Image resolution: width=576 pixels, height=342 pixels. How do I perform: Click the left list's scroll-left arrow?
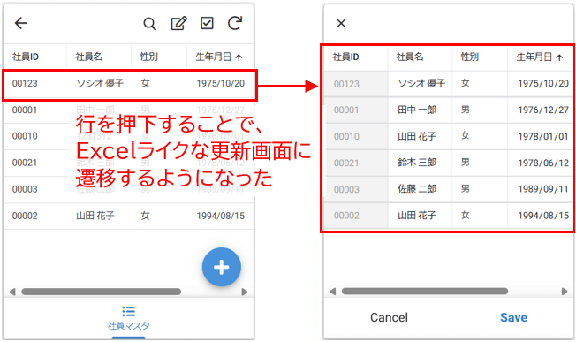tap(12, 292)
